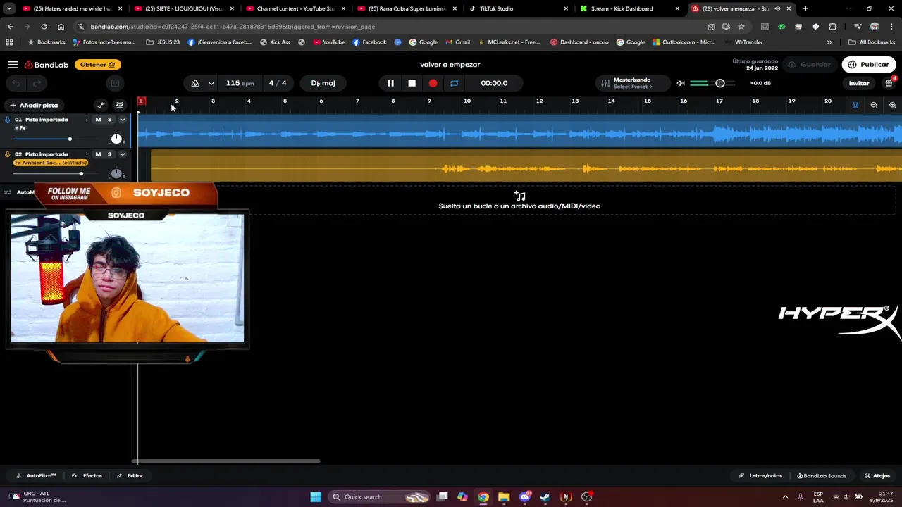The image size is (902, 507).
Task: Open the automation curve tool
Action: click(101, 106)
